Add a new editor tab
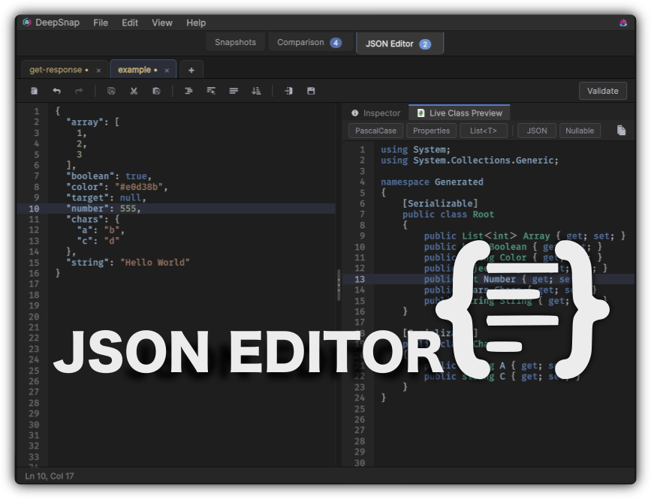The image size is (651, 499). [191, 70]
